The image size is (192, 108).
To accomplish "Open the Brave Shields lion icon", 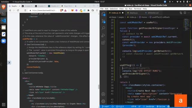I will (x=61, y=10).
